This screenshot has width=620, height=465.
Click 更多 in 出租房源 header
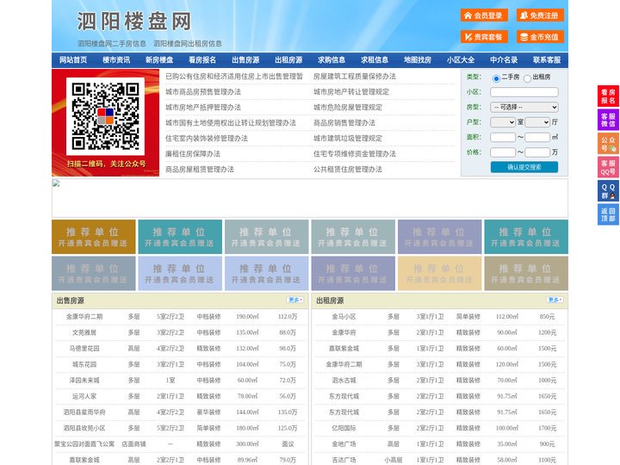point(555,300)
